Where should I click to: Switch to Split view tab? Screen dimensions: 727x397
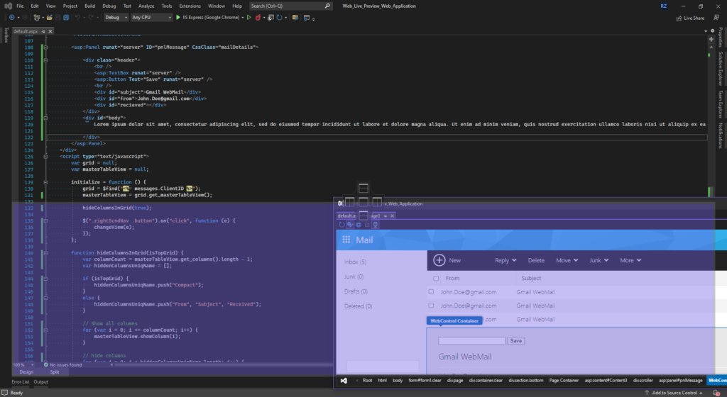coord(55,372)
